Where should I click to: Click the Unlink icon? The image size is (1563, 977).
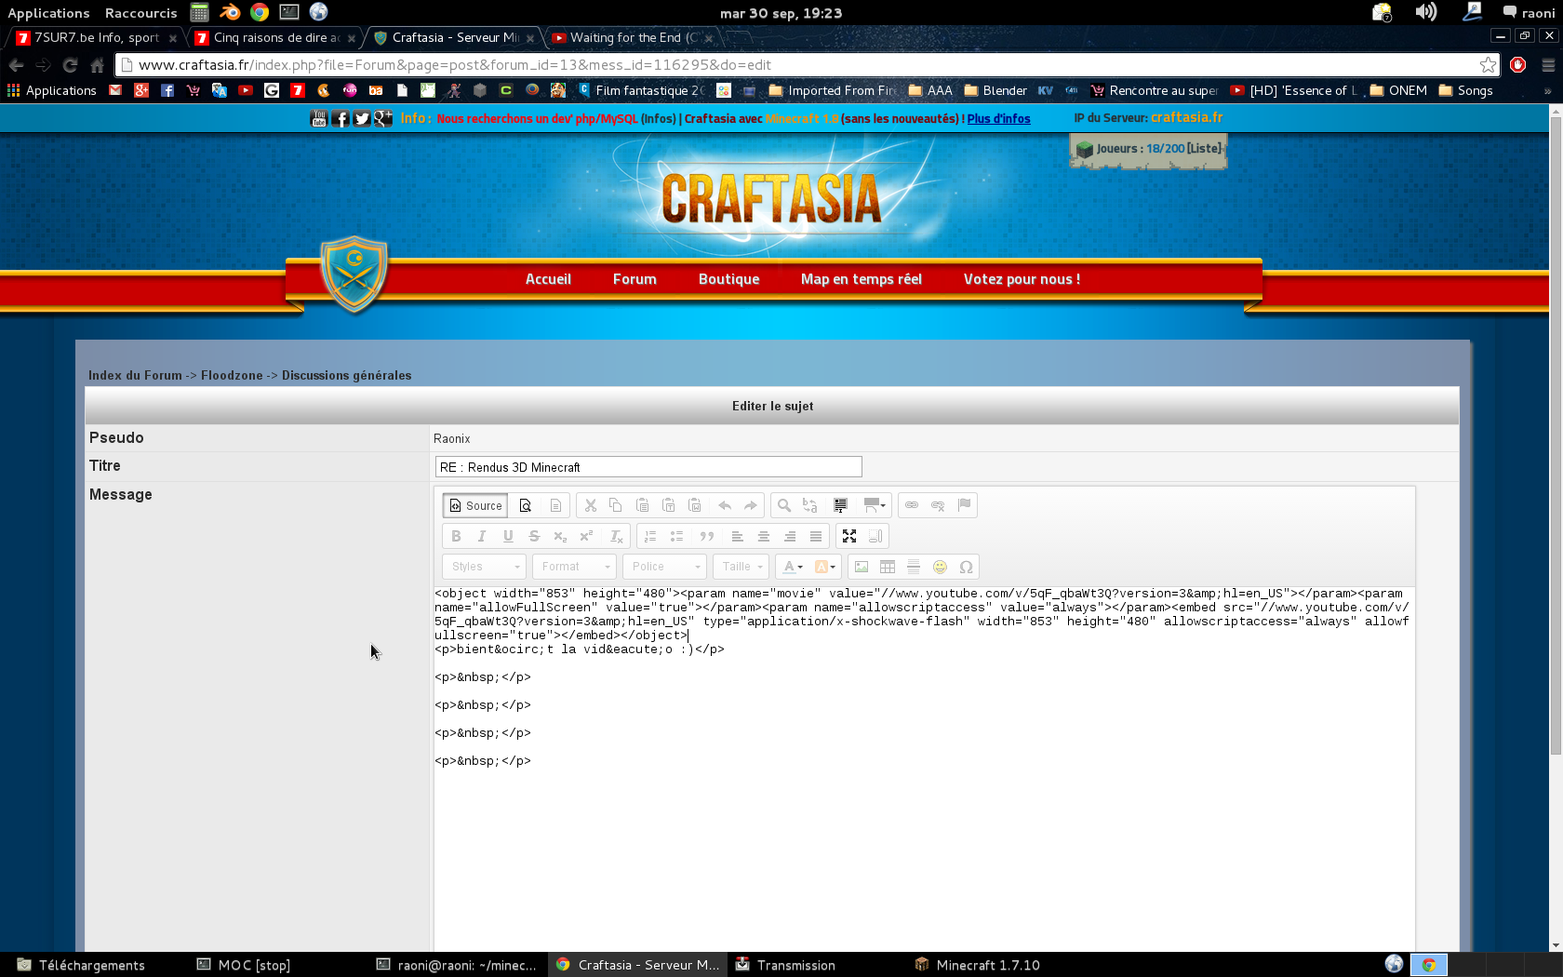tap(938, 505)
